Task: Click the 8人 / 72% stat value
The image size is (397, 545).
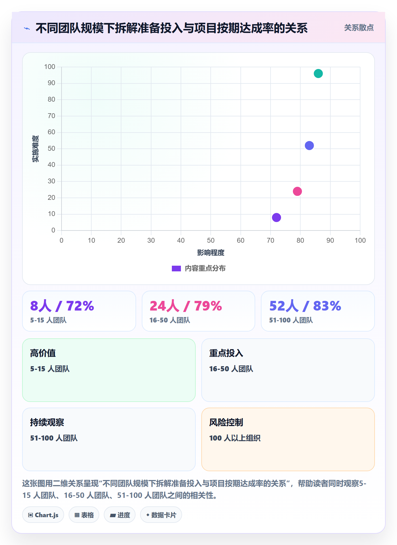Action: pos(62,306)
